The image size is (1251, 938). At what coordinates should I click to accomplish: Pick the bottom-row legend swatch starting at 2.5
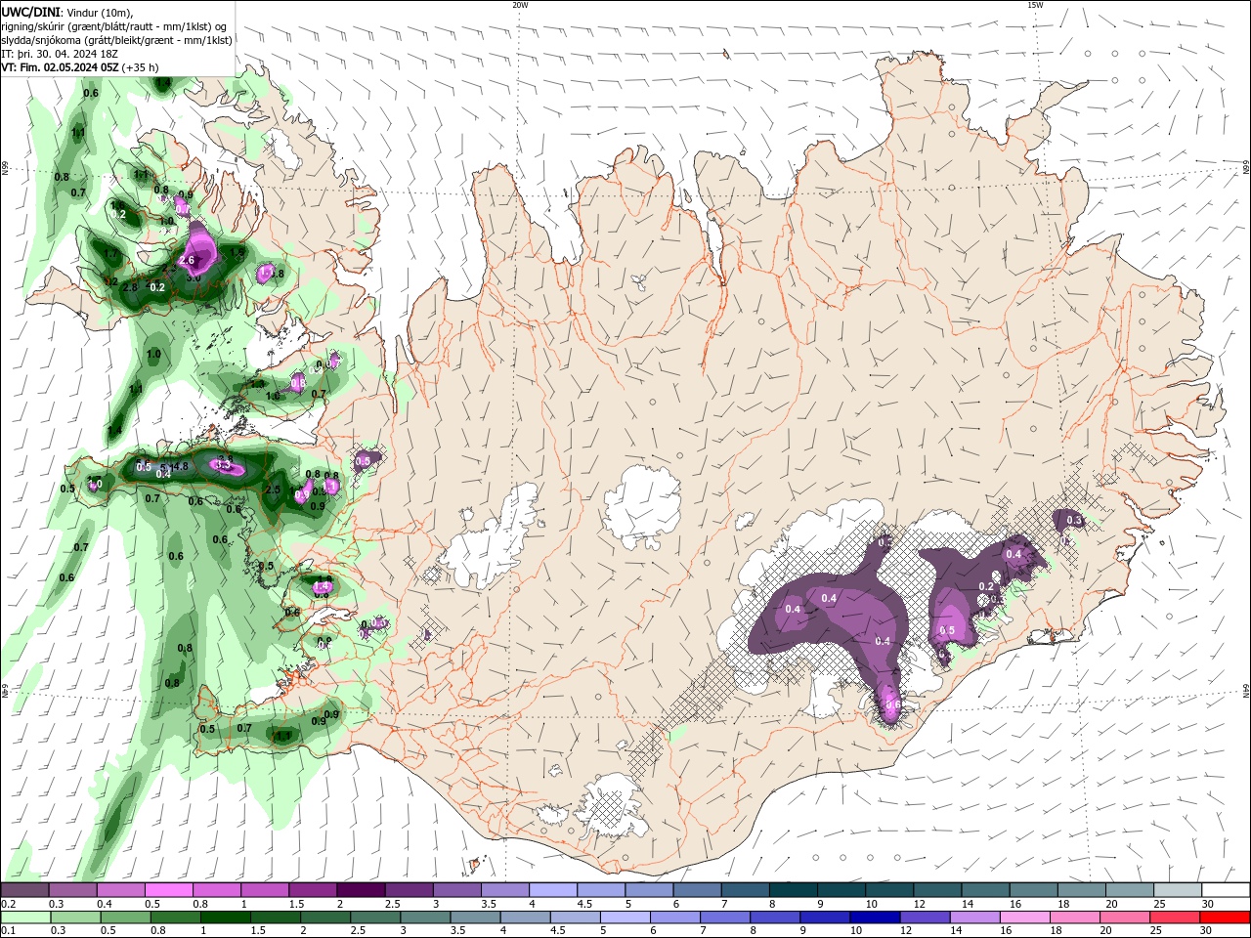point(375,917)
